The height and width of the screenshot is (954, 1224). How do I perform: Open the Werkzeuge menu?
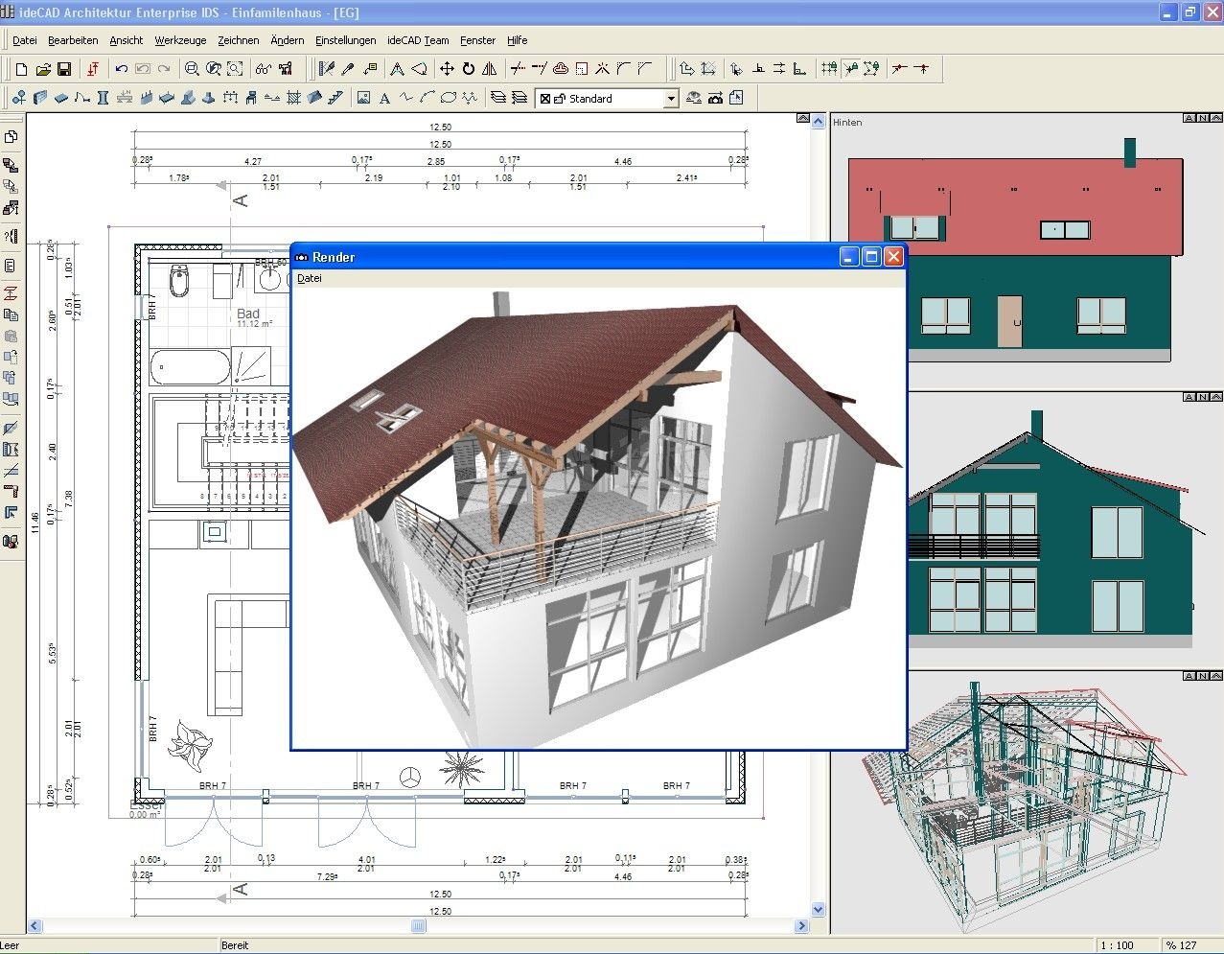180,40
